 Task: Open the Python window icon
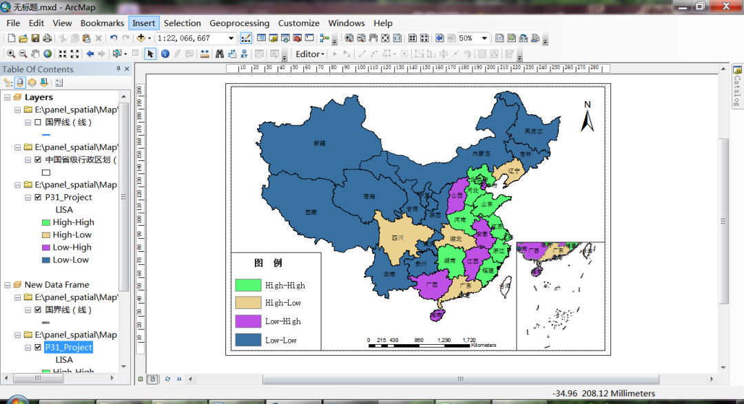(309, 39)
